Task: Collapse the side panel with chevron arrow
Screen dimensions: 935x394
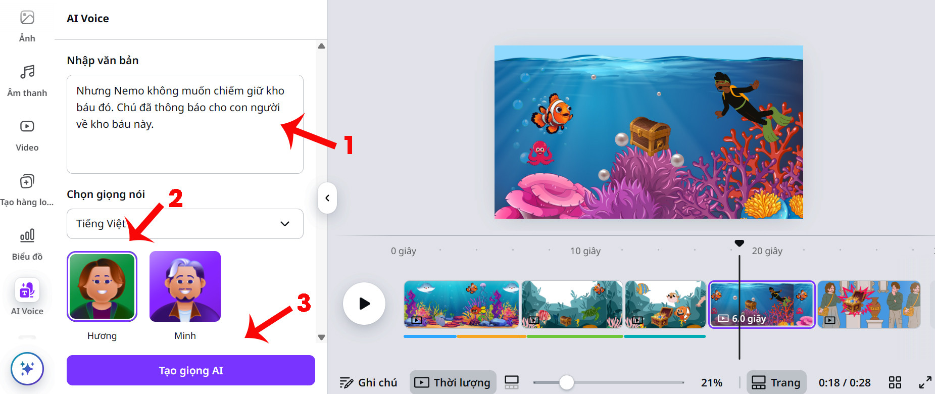Action: (x=327, y=198)
